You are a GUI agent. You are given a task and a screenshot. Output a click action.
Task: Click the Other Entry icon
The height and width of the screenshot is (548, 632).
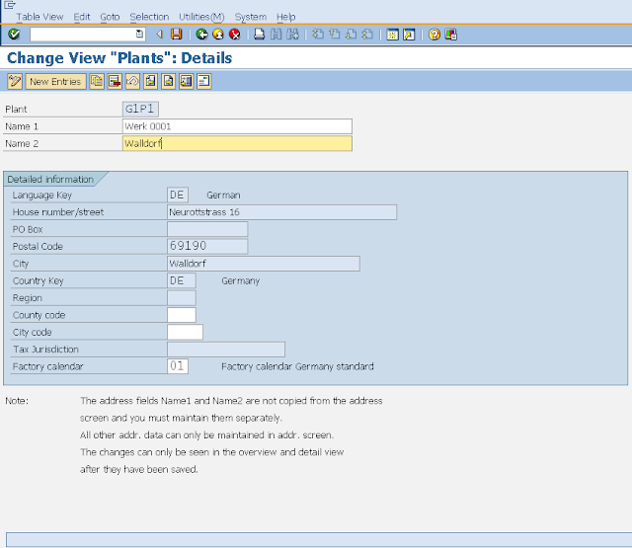187,81
